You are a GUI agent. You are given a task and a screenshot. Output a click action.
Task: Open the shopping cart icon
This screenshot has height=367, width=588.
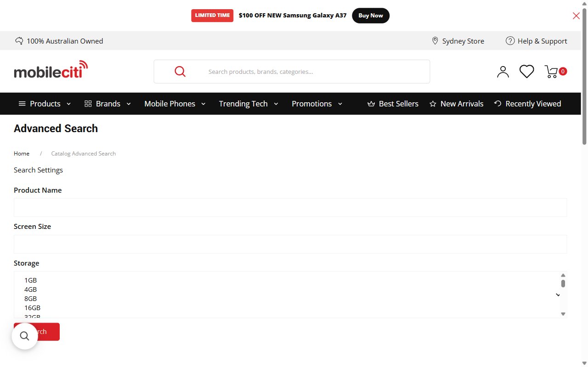pyautogui.click(x=551, y=72)
